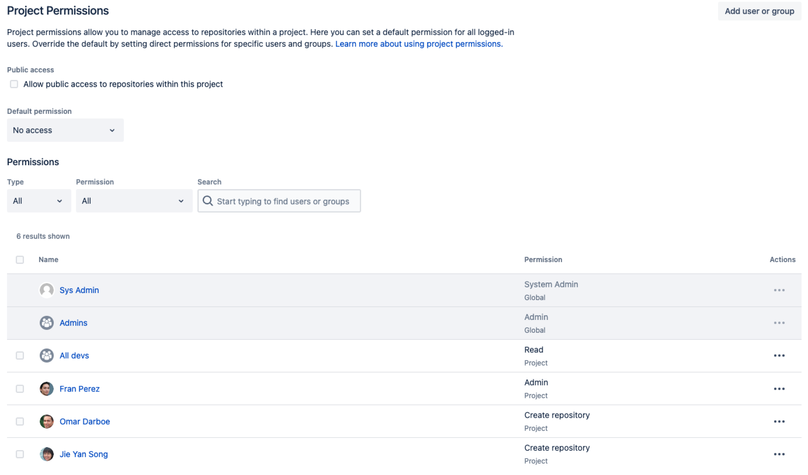Click Fran Perez's avatar picture
Screen dimensions: 808x475
coord(46,389)
